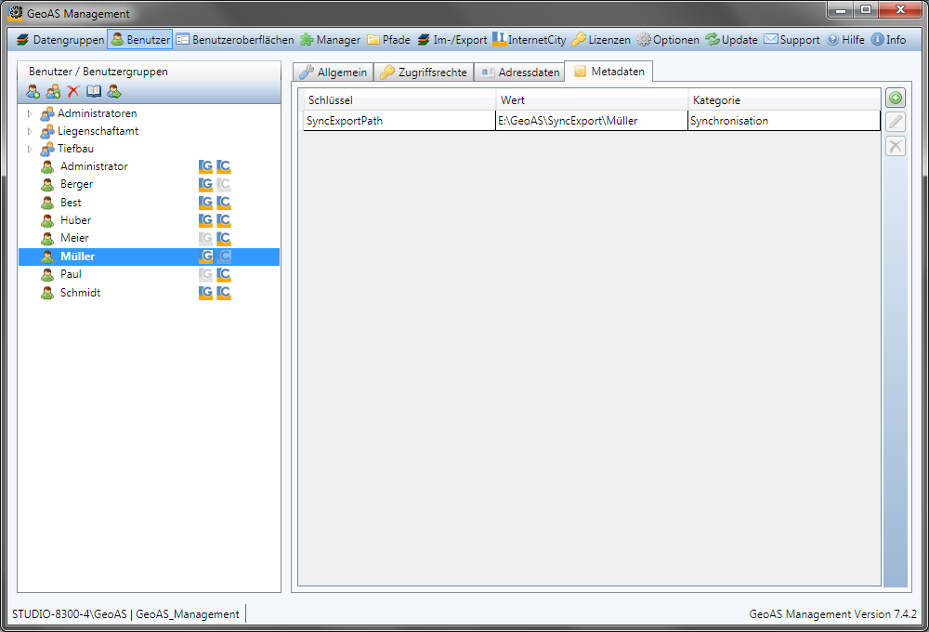Click the add new user icon
This screenshot has width=929, height=632.
point(33,91)
